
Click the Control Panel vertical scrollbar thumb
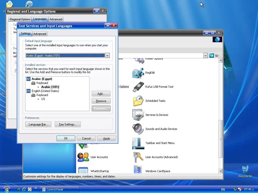[220, 139]
